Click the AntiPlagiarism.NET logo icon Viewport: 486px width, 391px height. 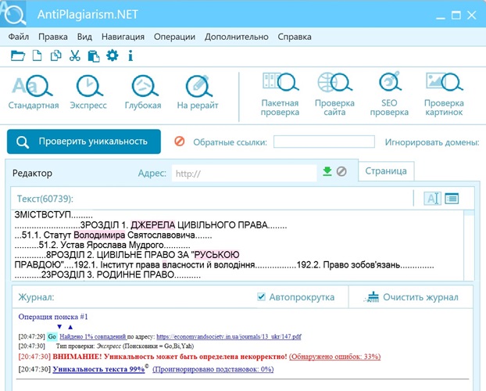13,13
